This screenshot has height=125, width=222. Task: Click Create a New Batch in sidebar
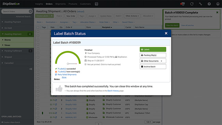pos(11,122)
